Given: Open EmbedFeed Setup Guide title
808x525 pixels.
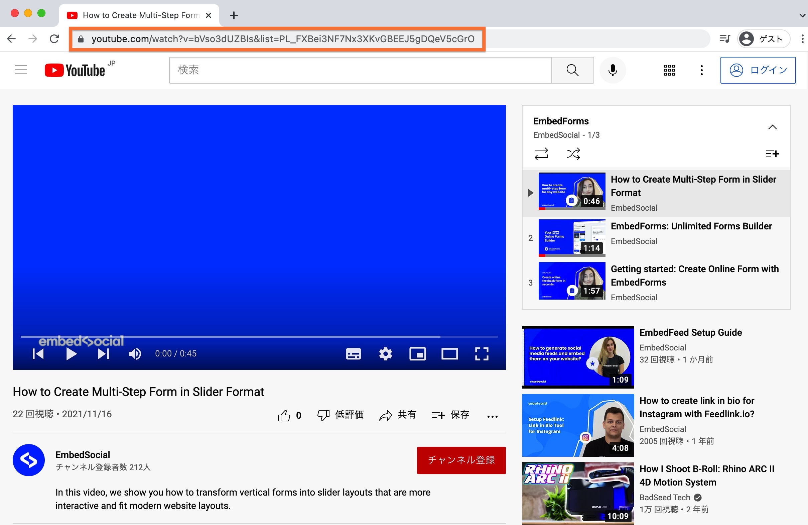Looking at the screenshot, I should pos(690,332).
